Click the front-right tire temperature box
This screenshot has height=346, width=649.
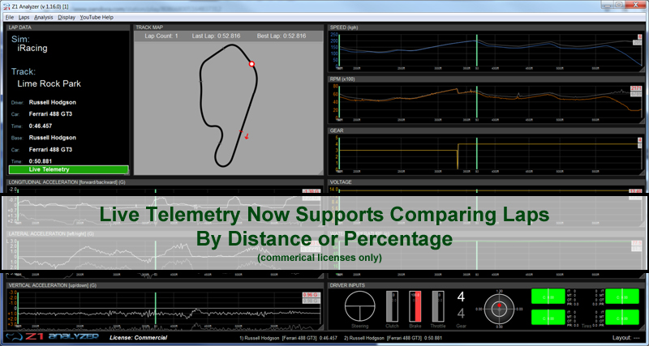[622, 297]
